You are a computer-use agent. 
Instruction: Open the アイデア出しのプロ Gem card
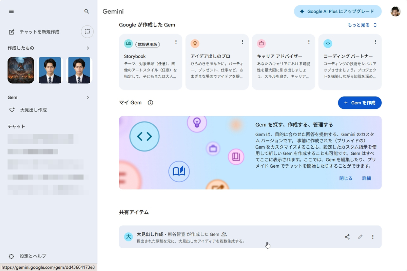point(217,62)
